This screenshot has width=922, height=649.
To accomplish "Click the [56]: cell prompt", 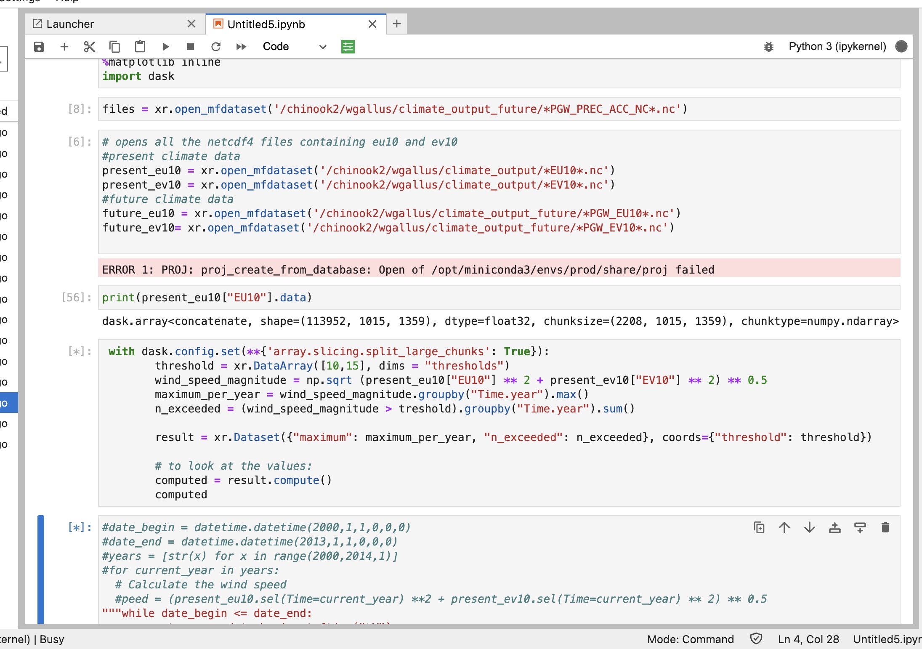I will click(x=77, y=298).
